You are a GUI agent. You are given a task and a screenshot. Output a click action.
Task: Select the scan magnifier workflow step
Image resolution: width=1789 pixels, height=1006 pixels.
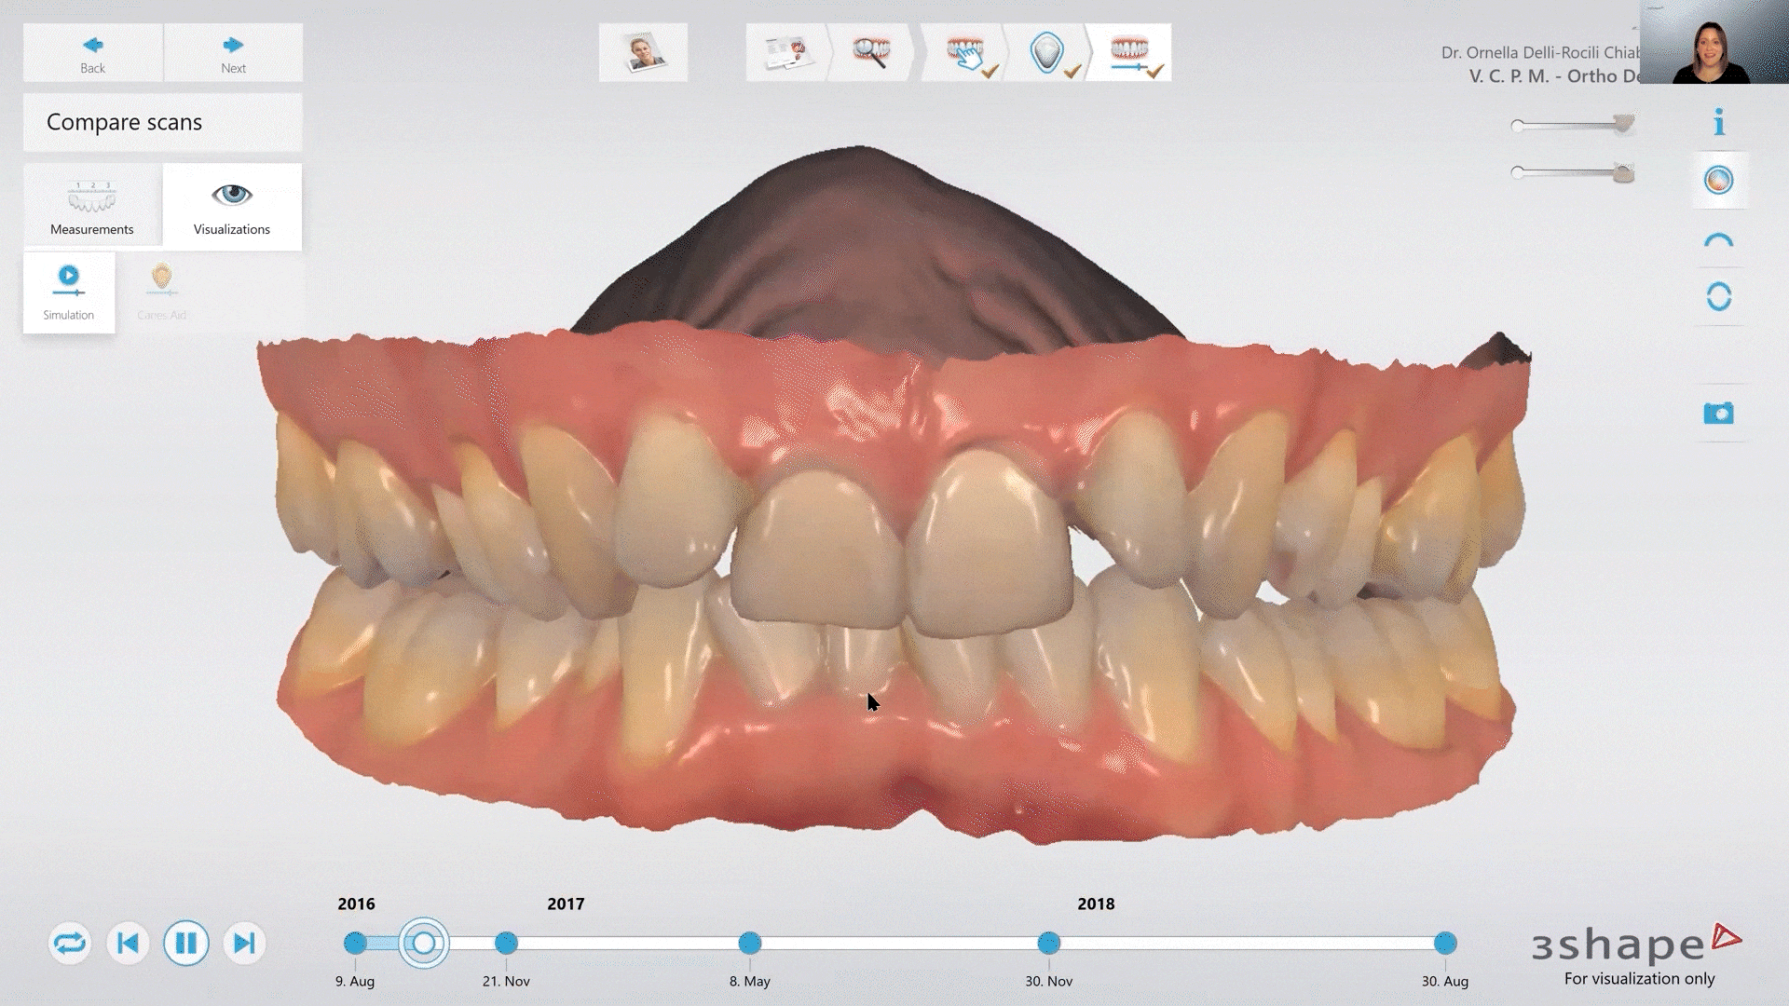coord(871,52)
